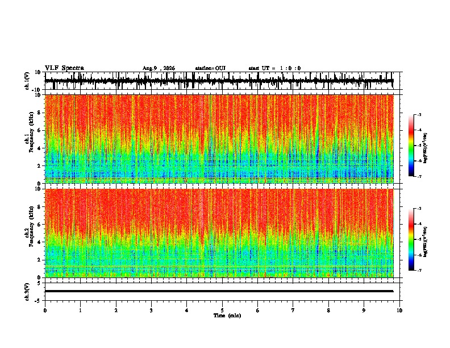This screenshot has height=348, width=450.
Task: Select the 'start UT = 1 : 0 : 0' text
Action: (x=274, y=68)
